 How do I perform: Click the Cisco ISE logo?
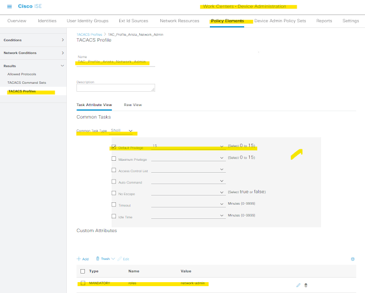30,6
